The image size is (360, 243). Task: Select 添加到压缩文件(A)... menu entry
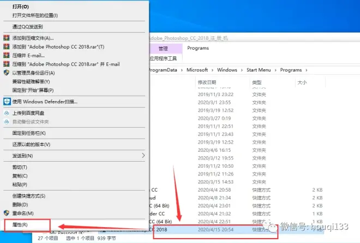click(x=33, y=38)
